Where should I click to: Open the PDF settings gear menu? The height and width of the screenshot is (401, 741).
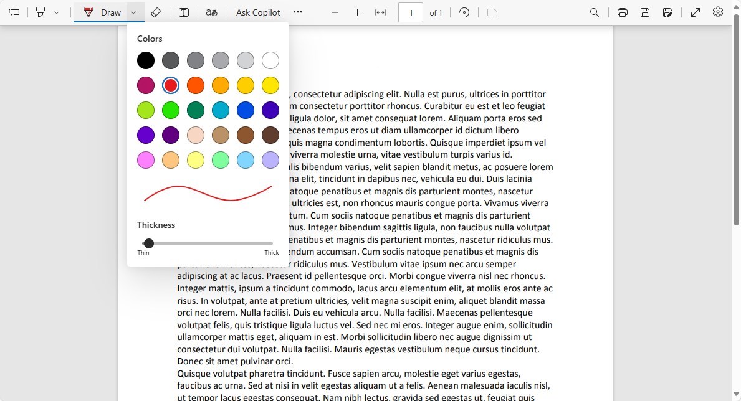point(717,12)
